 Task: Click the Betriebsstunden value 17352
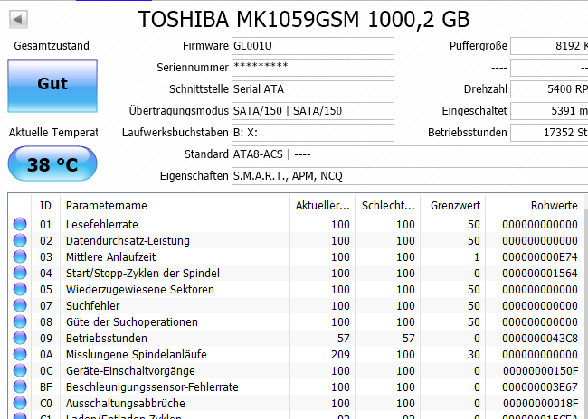(x=549, y=133)
